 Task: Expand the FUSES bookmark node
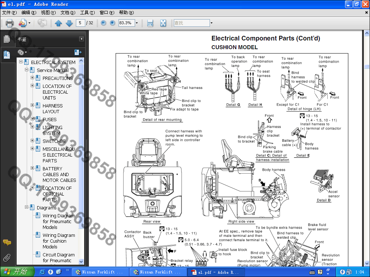[x=33, y=119]
